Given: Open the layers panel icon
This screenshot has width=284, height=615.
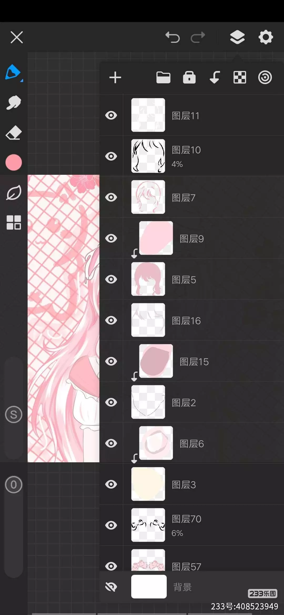Looking at the screenshot, I should pos(237,37).
